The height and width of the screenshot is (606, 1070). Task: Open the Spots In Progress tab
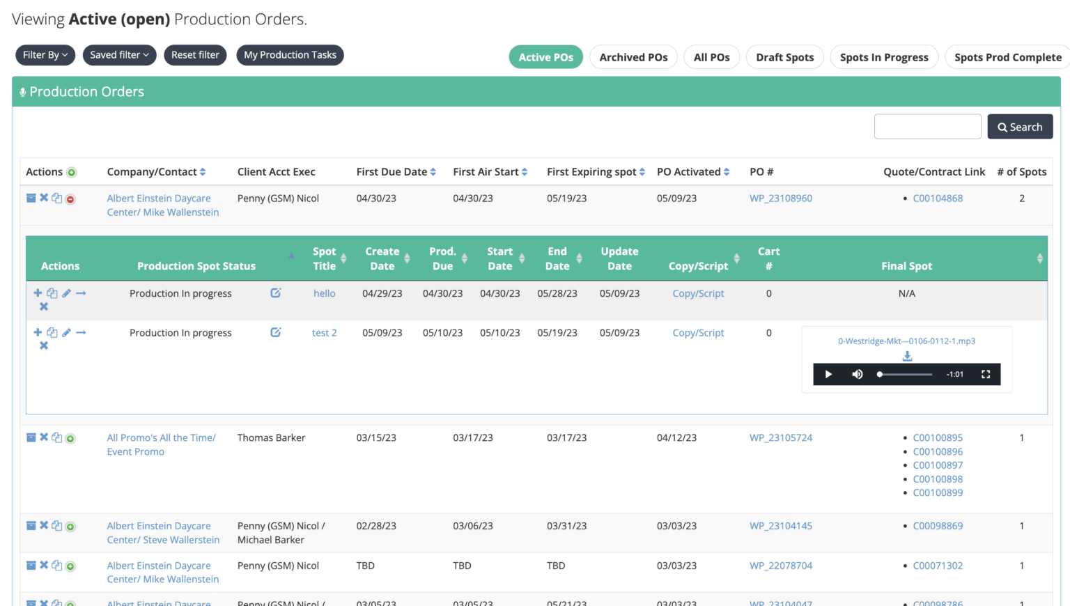coord(883,57)
